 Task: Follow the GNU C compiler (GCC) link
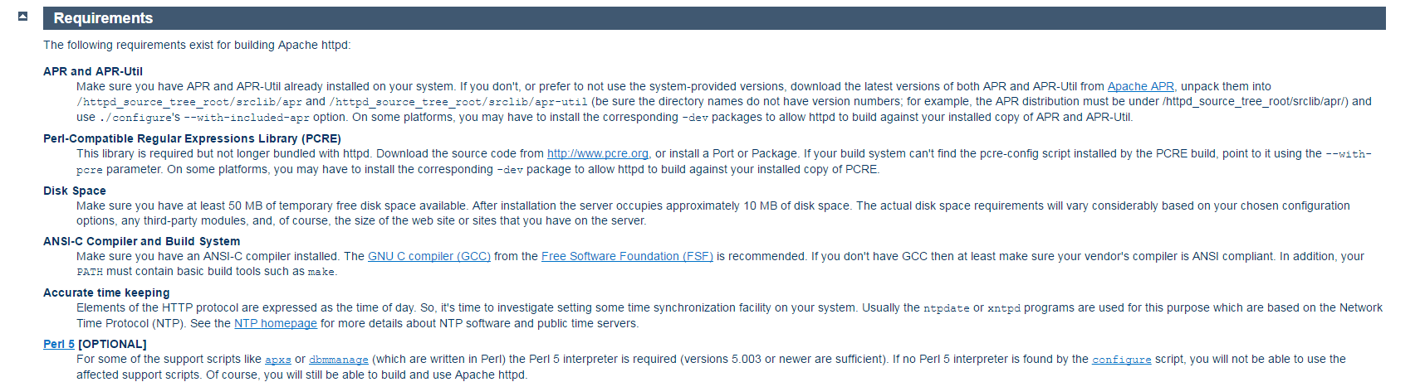(429, 256)
